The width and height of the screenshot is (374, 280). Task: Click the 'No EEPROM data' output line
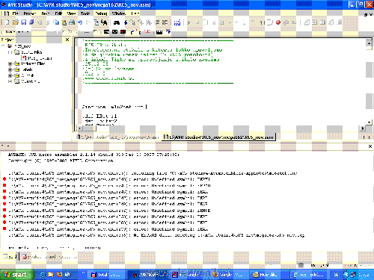pos(156,235)
